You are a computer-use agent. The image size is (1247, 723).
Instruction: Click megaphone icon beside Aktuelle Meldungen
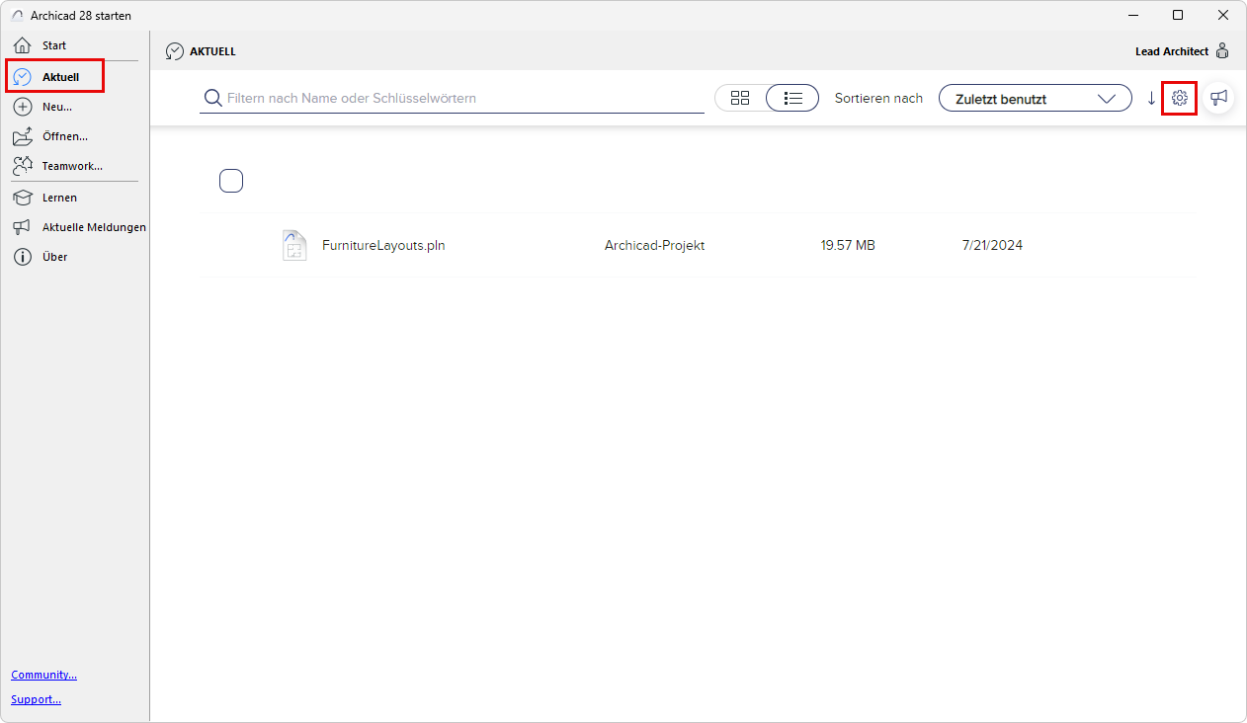(23, 227)
